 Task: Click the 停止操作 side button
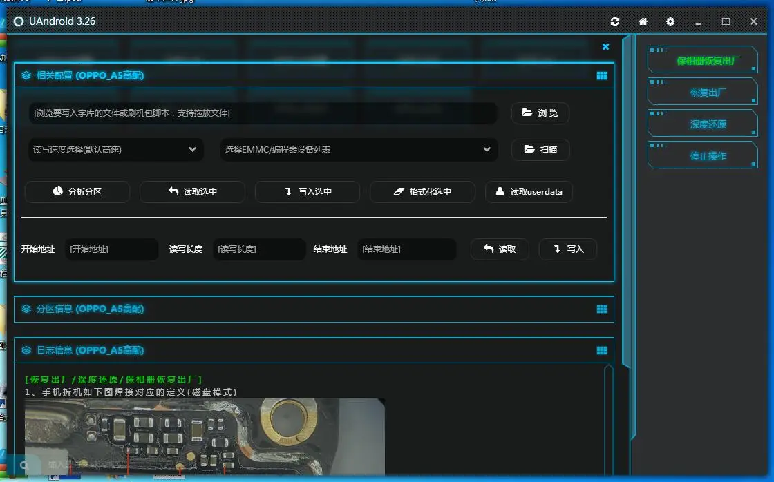click(702, 155)
